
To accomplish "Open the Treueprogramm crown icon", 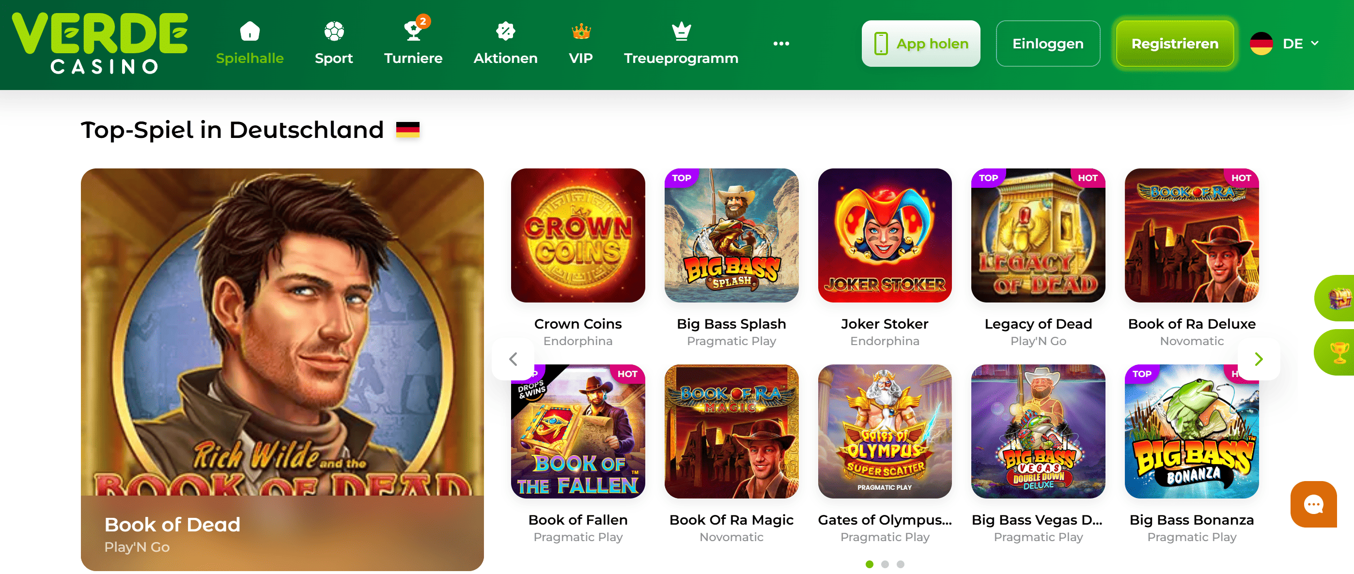I will (x=681, y=31).
